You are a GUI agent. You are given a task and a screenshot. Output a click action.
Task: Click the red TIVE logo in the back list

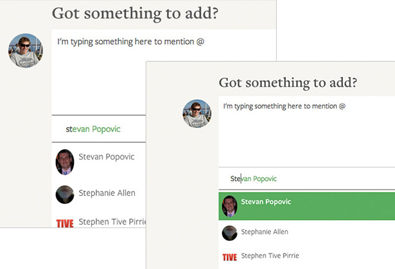(65, 223)
